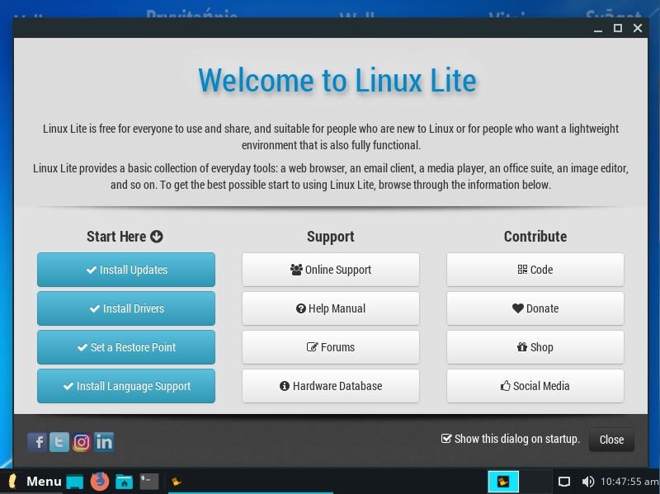Open the Twitter social icon
Screen dimensions: 660x494
[x=59, y=442]
